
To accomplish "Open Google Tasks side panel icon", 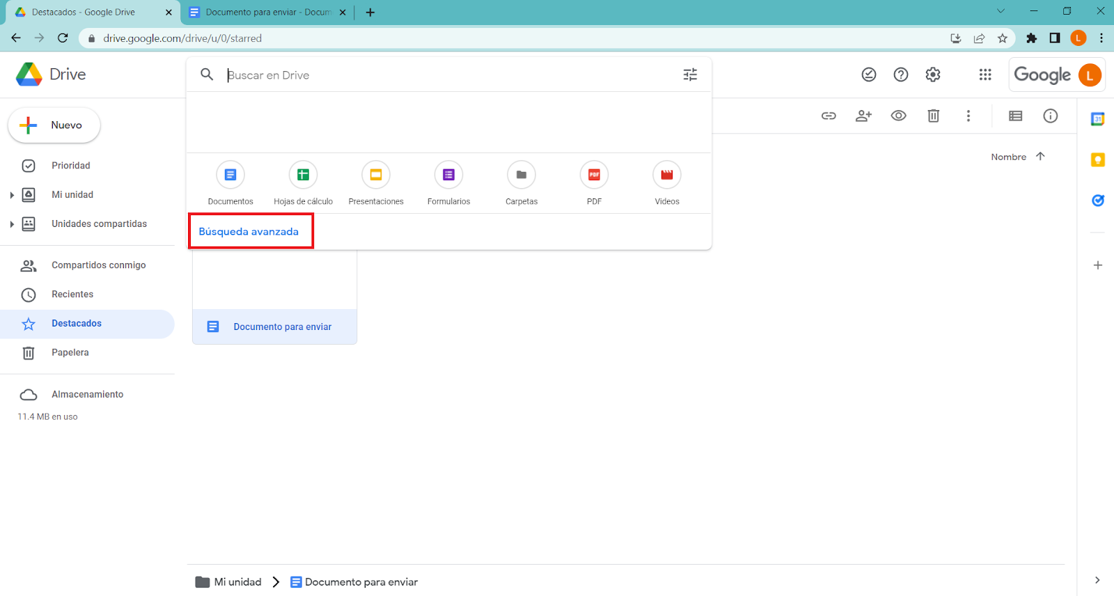I will pyautogui.click(x=1098, y=201).
